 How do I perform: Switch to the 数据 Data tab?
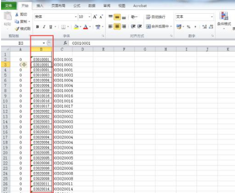(x=92, y=6)
